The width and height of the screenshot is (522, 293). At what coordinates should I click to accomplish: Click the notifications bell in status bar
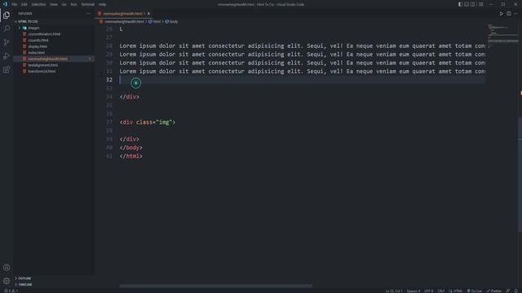tap(516, 291)
